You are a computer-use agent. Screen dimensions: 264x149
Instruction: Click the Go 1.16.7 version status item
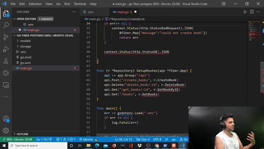(44, 139)
